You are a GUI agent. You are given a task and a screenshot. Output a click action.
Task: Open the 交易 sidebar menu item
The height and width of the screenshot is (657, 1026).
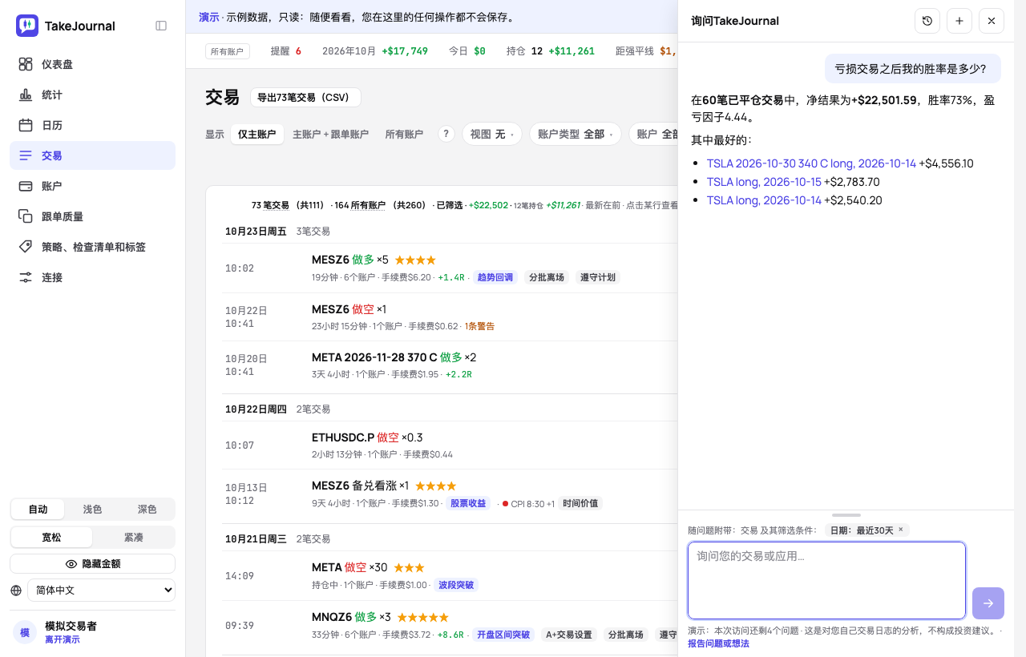92,155
